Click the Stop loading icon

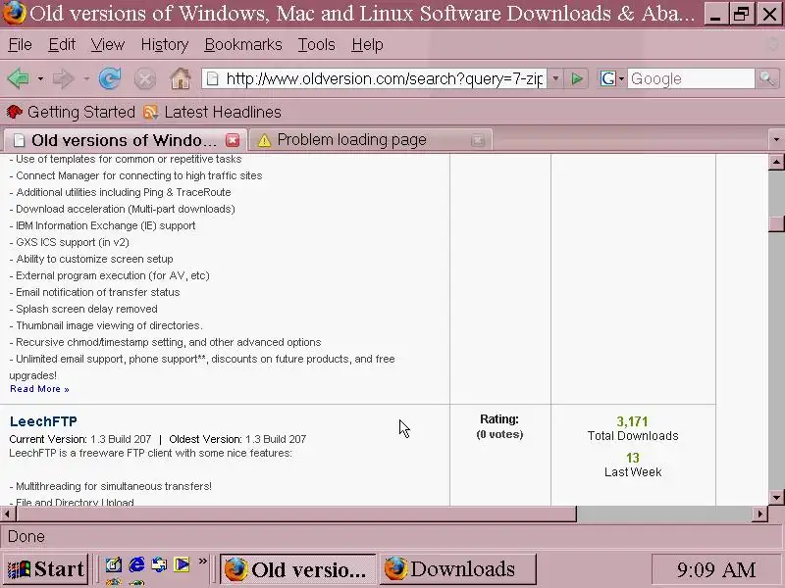[144, 78]
